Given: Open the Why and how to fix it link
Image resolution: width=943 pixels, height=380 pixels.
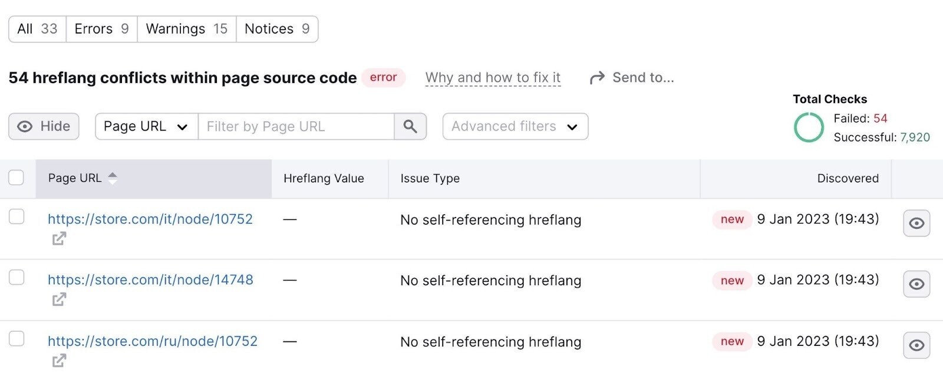Looking at the screenshot, I should (x=493, y=78).
